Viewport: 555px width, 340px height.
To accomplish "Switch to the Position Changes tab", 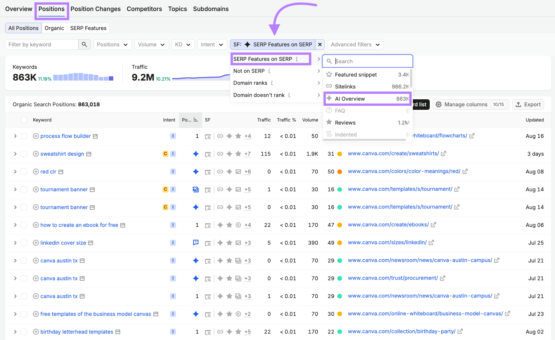I will pos(95,9).
